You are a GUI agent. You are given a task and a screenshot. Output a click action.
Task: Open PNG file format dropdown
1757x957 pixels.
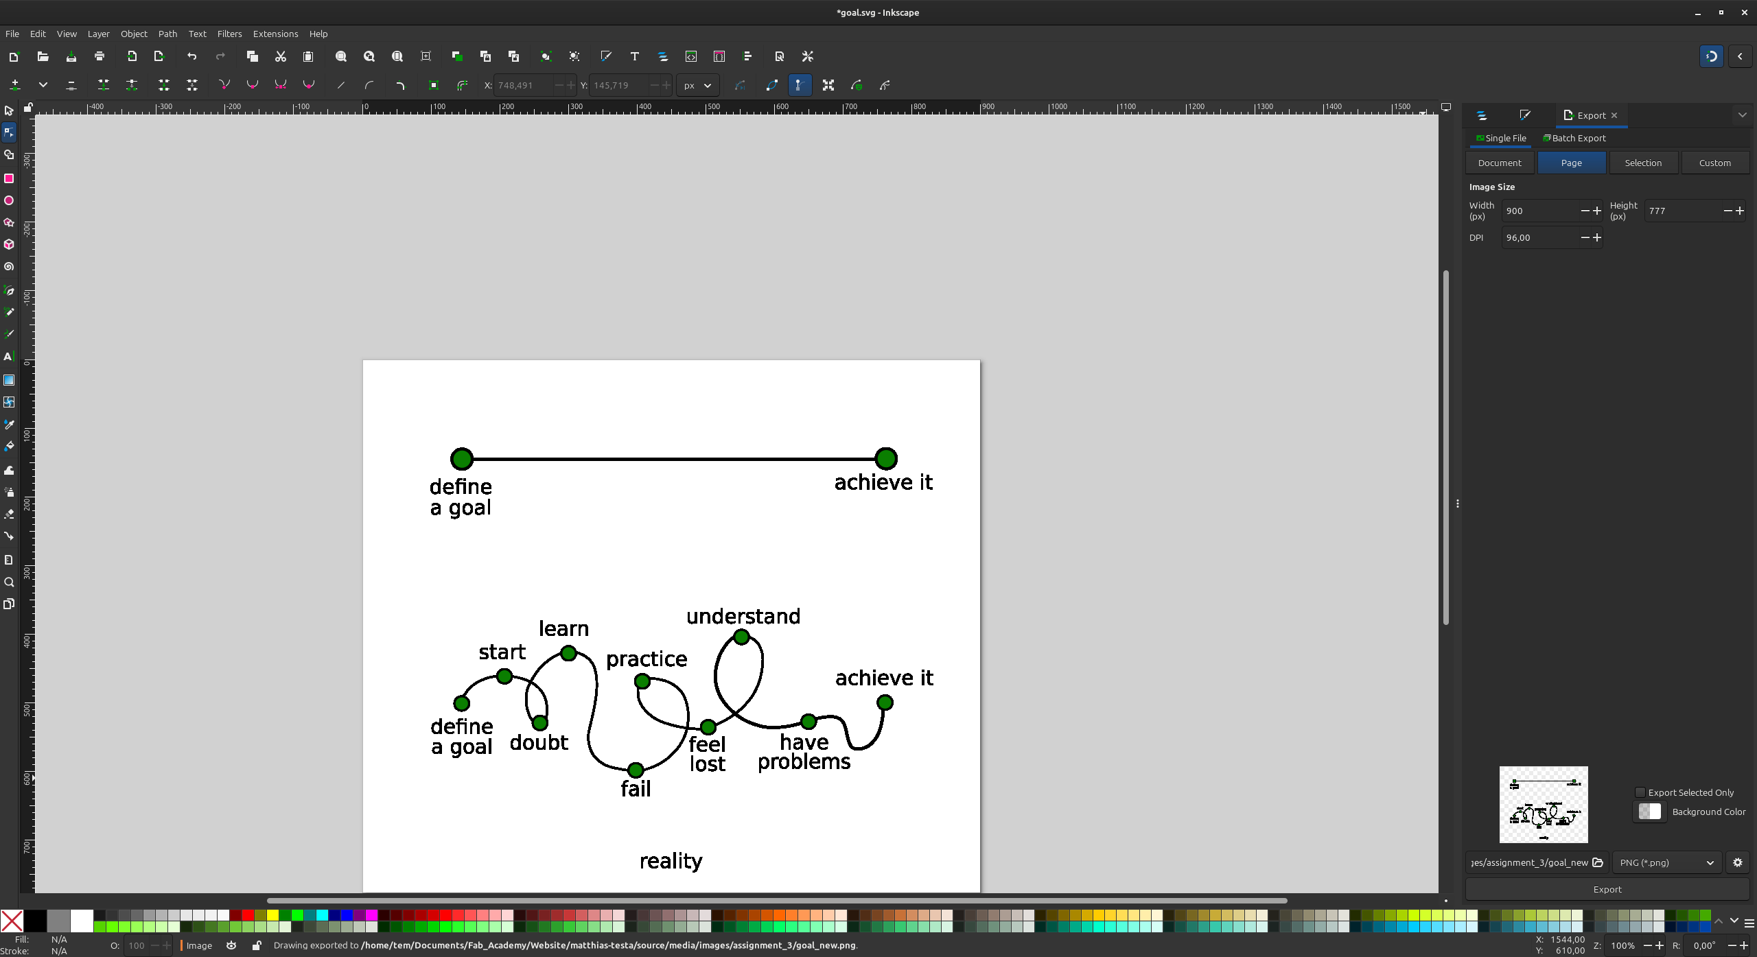(x=1666, y=862)
